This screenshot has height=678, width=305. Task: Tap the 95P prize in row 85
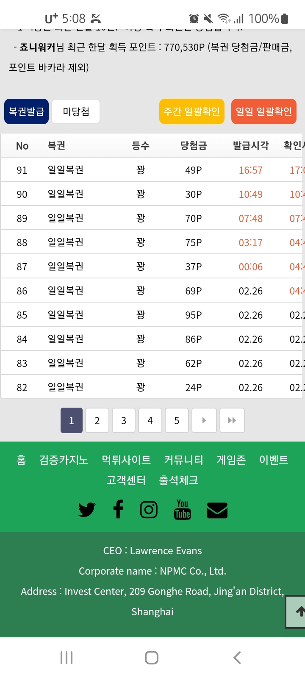194,315
